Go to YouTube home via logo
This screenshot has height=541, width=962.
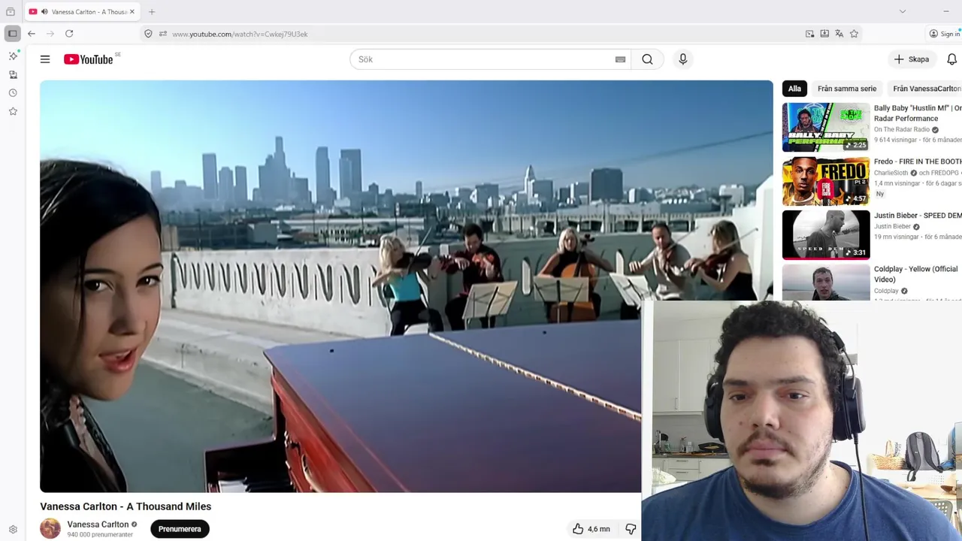point(88,59)
